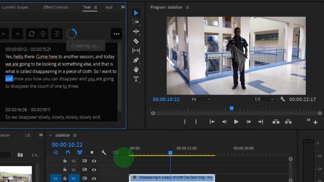Switch to Lumetri Scopes tab
324x182 pixels.
[x=15, y=7]
